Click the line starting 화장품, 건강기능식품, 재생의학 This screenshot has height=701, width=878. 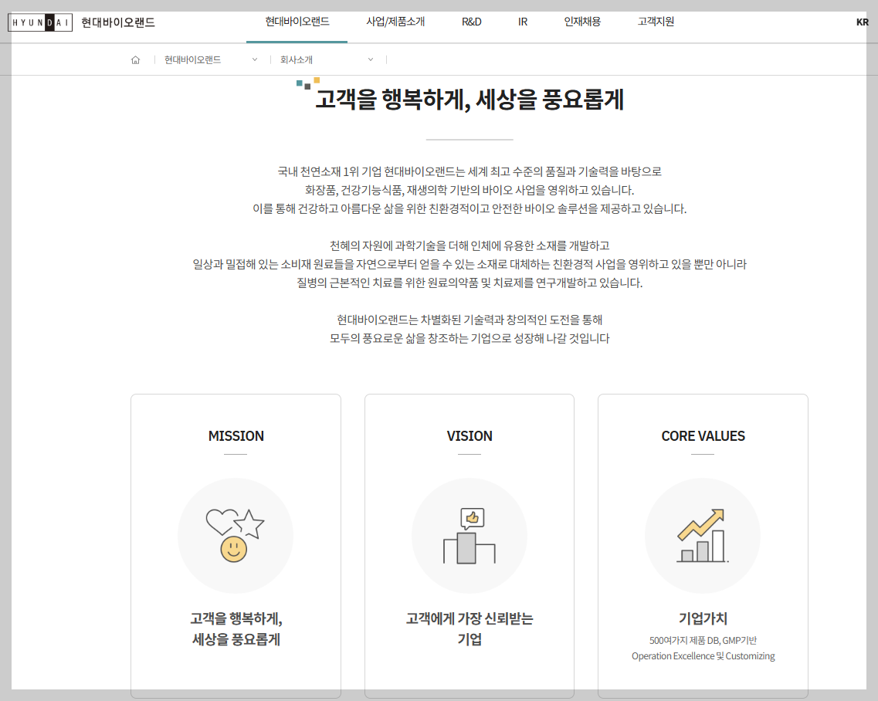coord(470,190)
